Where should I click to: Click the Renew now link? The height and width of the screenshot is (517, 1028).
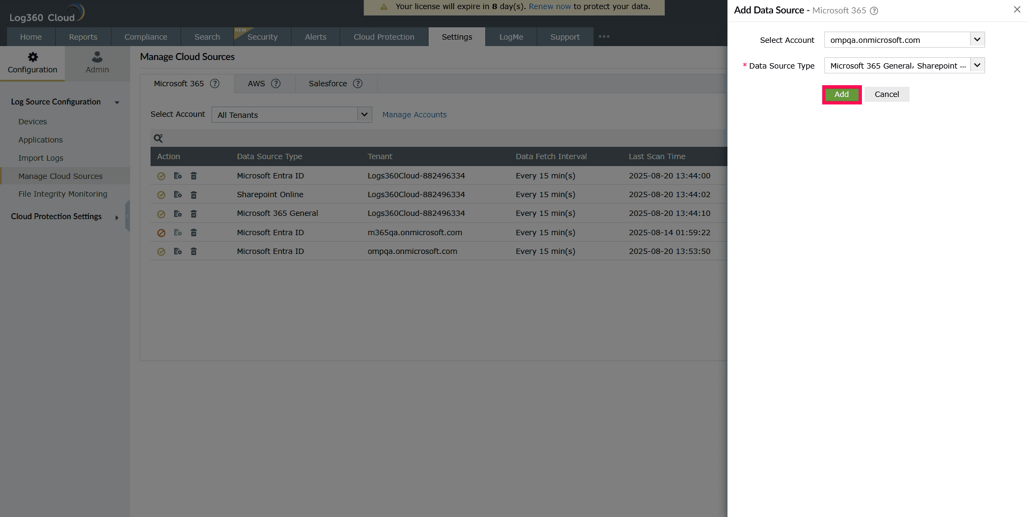click(550, 6)
